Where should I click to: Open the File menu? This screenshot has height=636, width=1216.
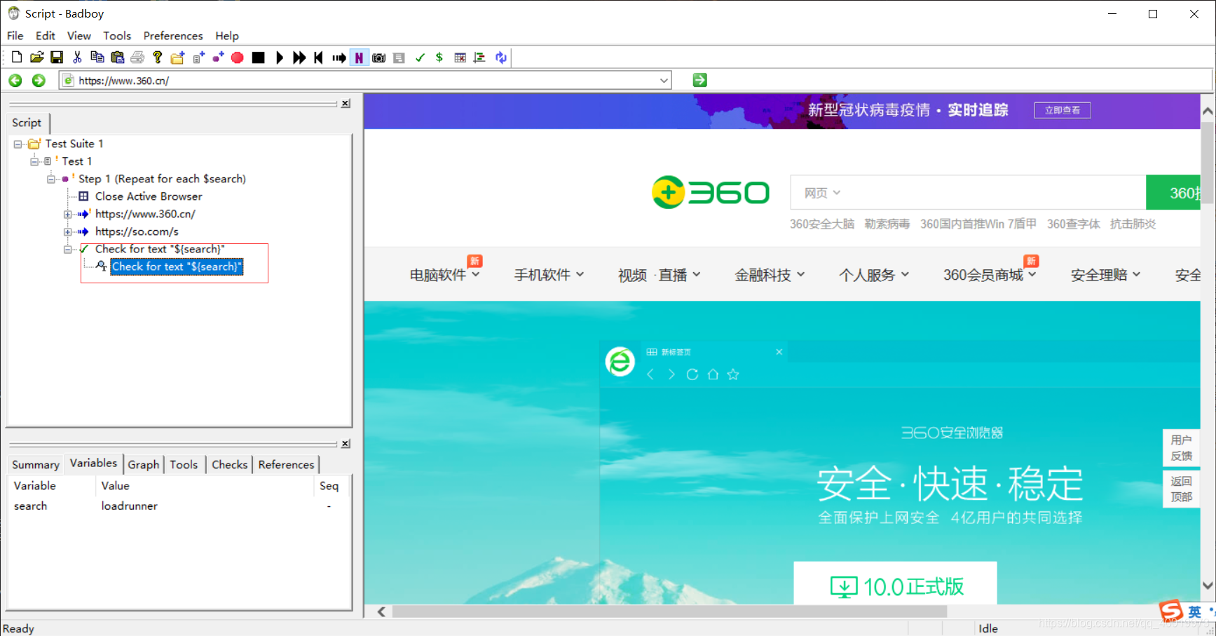(x=15, y=36)
